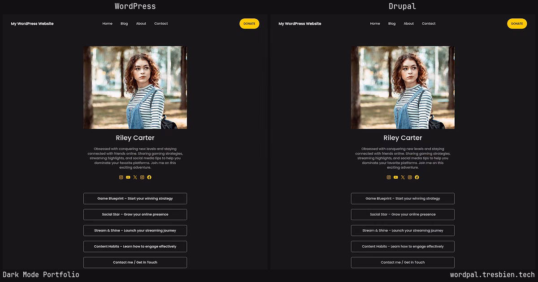This screenshot has width=538, height=282.
Task: Go to About in Drupal preview navigation
Action: 409,24
